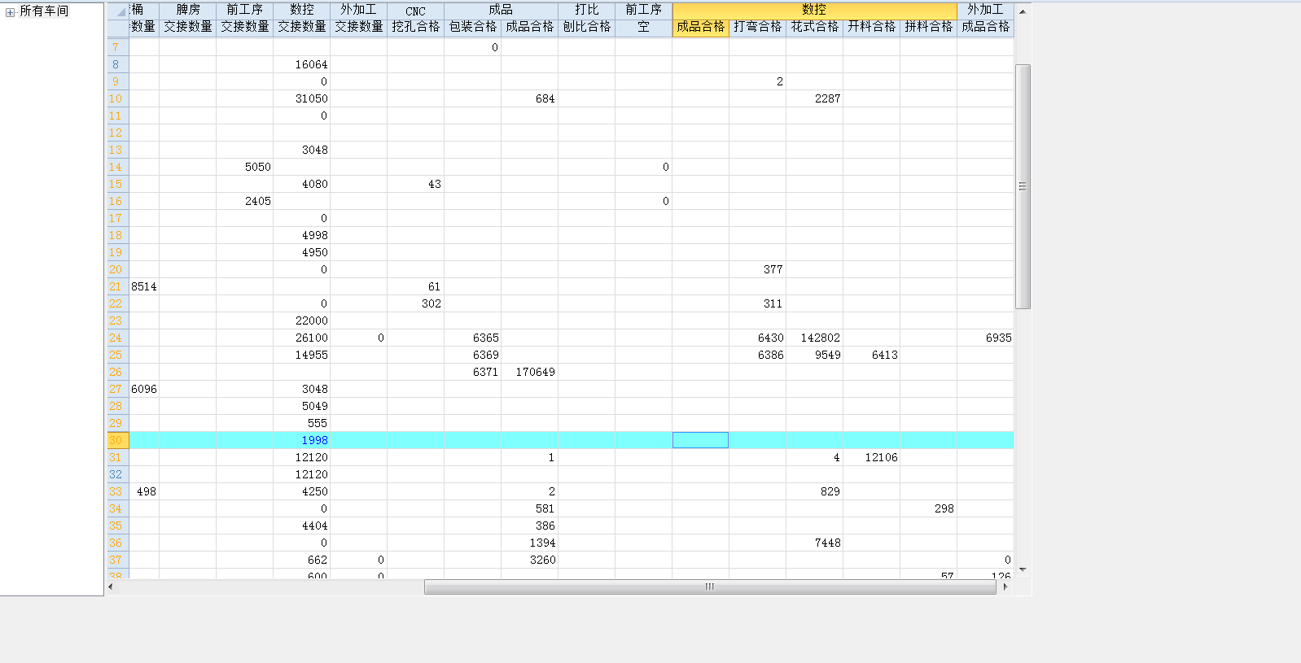Click cell with value 43 in row 15
Screen dimensions: 1301x663
[415, 184]
